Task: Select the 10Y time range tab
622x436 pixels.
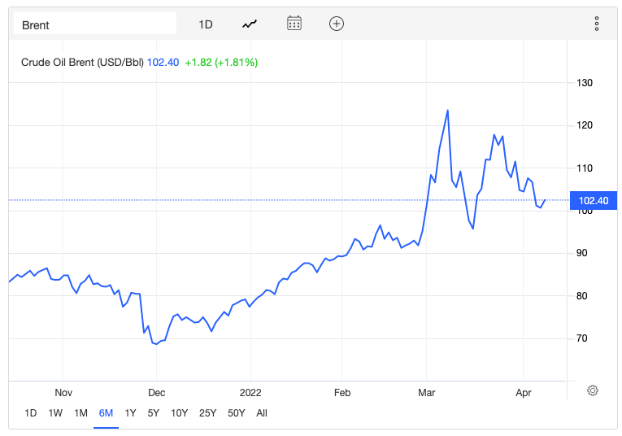Action: [x=180, y=413]
